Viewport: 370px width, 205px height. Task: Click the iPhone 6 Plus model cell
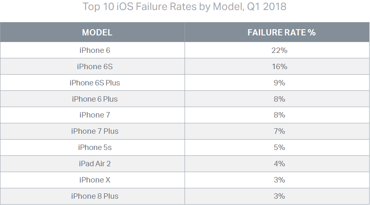click(x=92, y=99)
